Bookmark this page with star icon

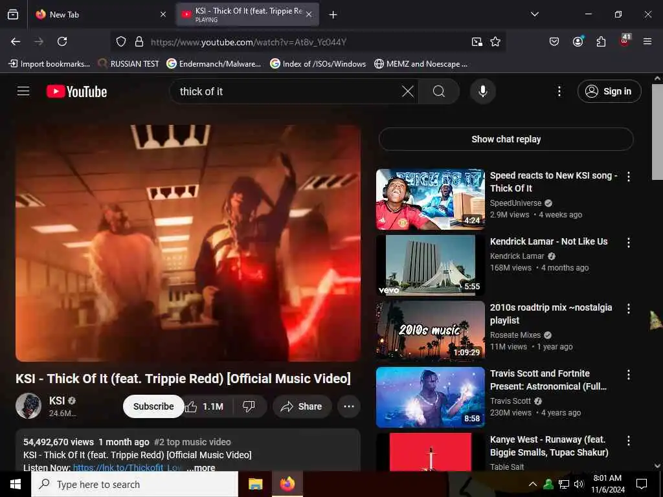click(495, 41)
